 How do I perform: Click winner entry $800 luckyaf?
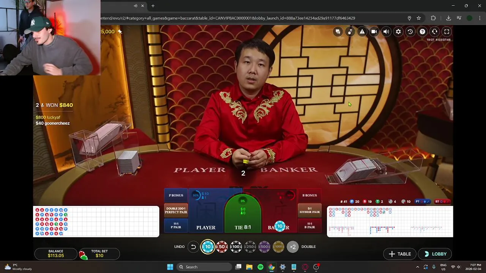(x=48, y=118)
